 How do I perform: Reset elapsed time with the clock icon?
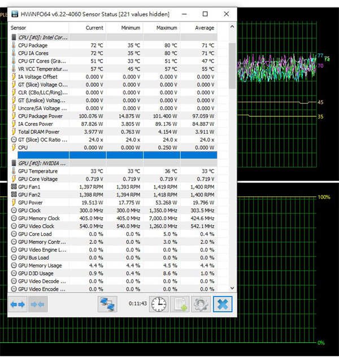click(x=159, y=304)
